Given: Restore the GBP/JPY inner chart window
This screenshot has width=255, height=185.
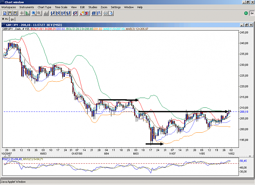Looking at the screenshot, I should [x=246, y=25].
